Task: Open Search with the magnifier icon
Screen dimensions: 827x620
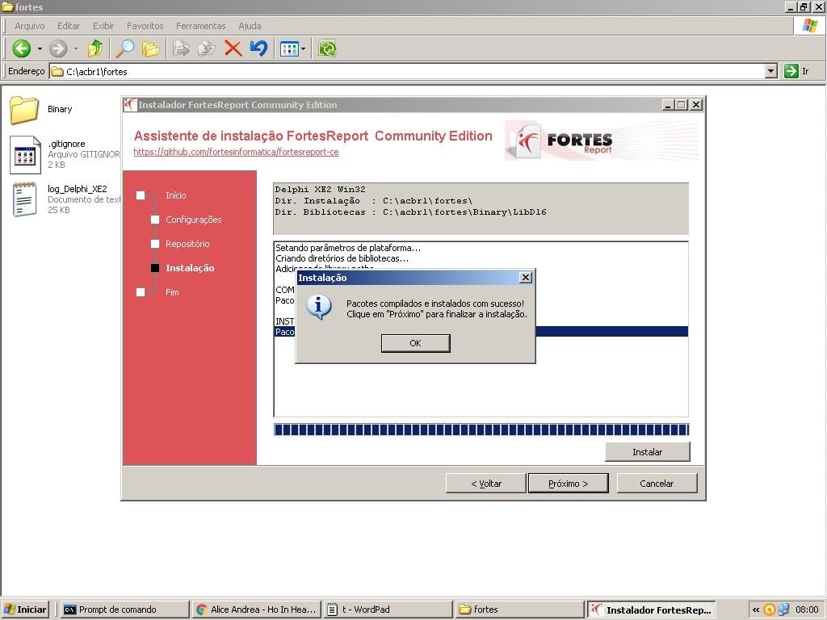Action: tap(125, 48)
